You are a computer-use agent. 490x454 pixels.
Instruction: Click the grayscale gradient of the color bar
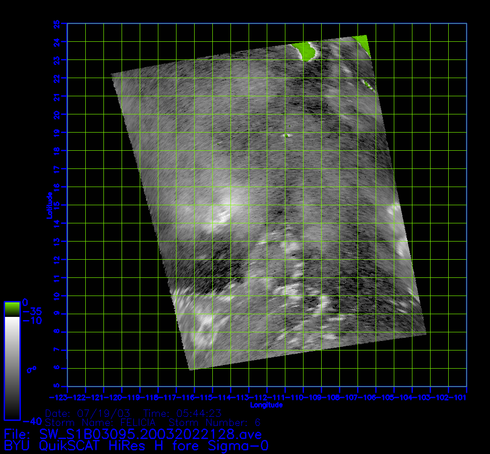(x=12, y=368)
